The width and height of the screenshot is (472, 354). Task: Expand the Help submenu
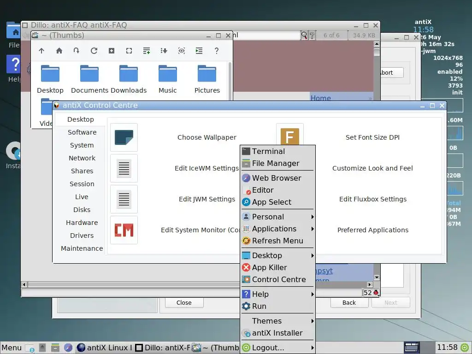tap(277, 294)
